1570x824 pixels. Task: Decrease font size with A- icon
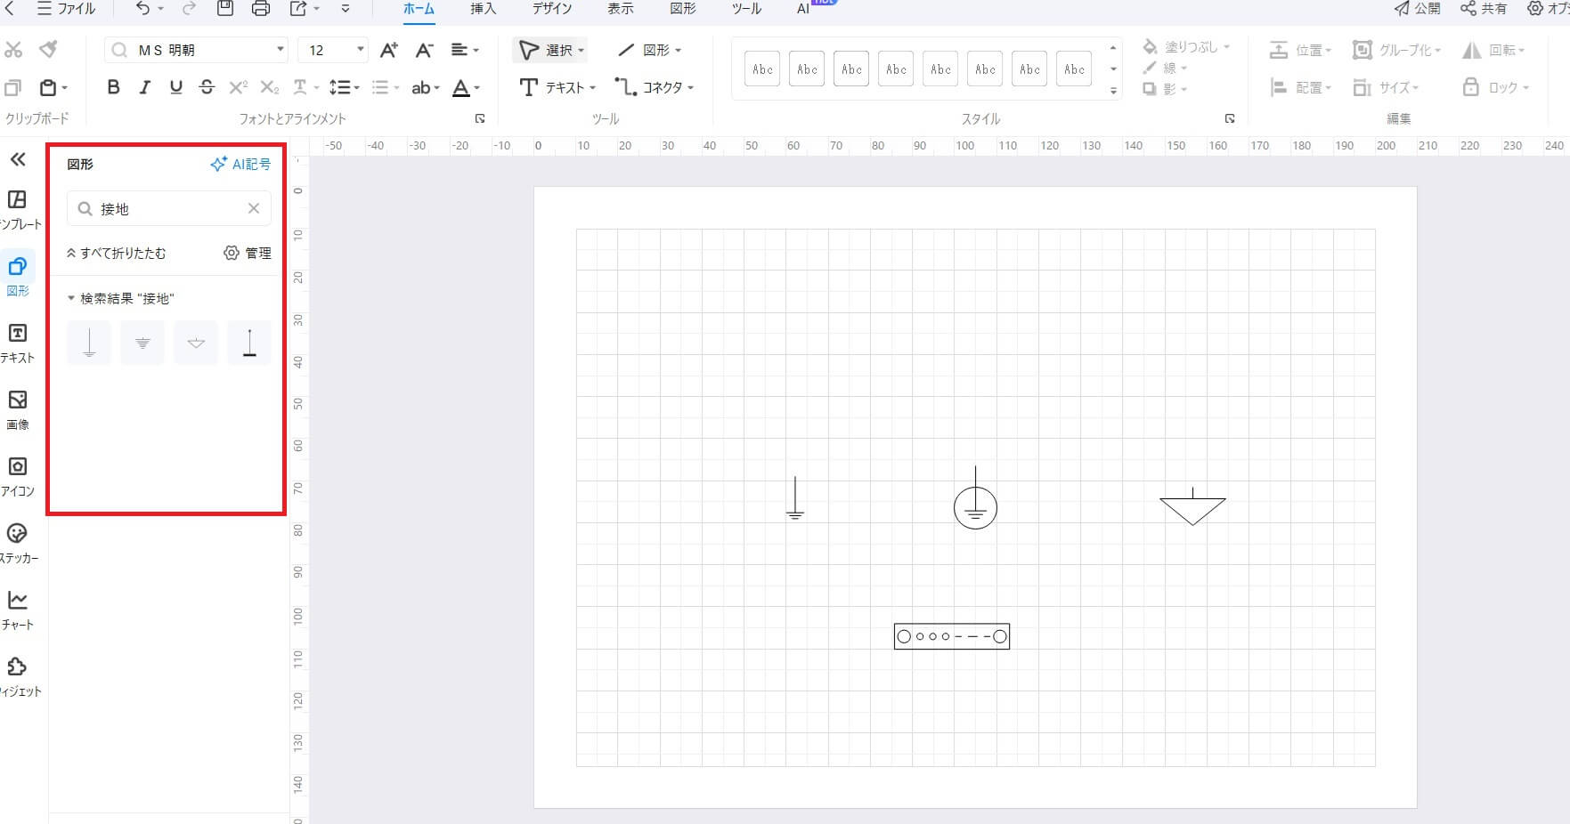tap(424, 50)
